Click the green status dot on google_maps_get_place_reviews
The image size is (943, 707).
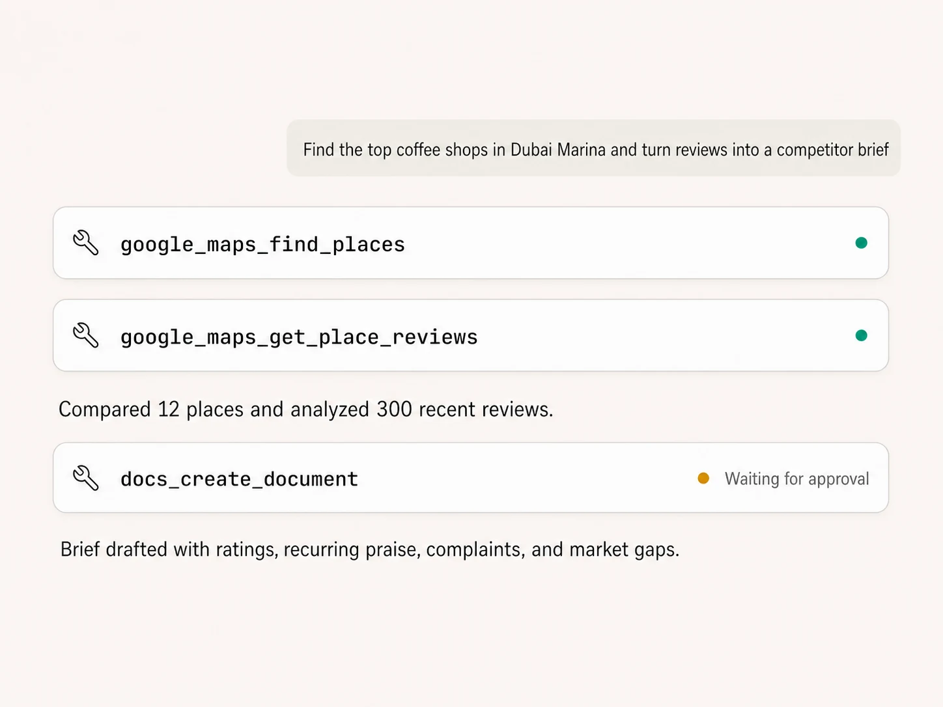(861, 335)
